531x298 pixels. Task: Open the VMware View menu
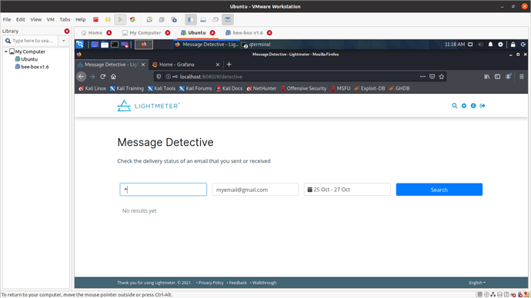pos(36,20)
